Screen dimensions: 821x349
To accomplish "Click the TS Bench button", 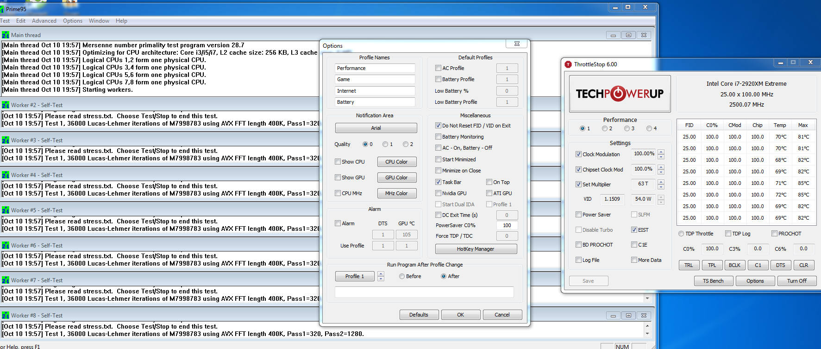I will (713, 281).
